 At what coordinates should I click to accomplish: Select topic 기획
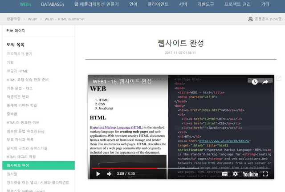10,63
